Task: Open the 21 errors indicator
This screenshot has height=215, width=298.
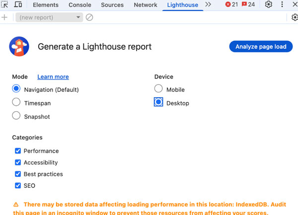Action: (231, 4)
